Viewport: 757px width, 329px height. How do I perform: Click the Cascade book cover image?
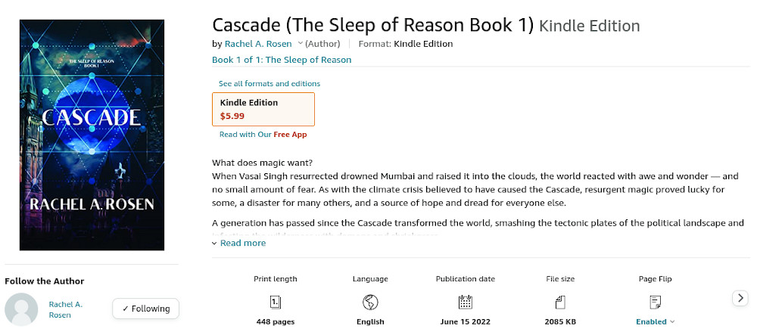point(92,135)
